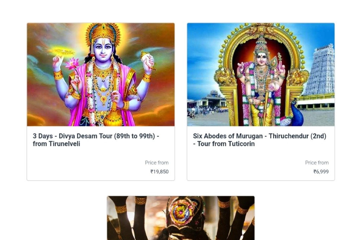
Task: Open 'Six Abodes of Murugan - Thiruchendur' title link
Action: pyautogui.click(x=259, y=140)
